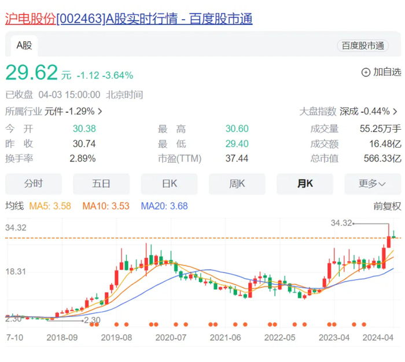Click the 2018-09 date axis label
Image resolution: width=405 pixels, height=362 pixels.
62,338
